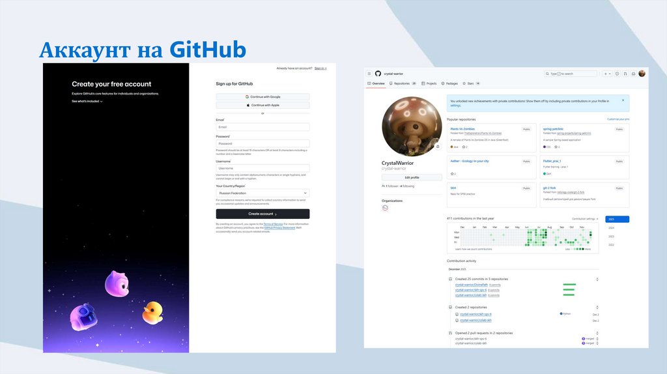
Task: Open the Packages tab
Action: (x=449, y=83)
